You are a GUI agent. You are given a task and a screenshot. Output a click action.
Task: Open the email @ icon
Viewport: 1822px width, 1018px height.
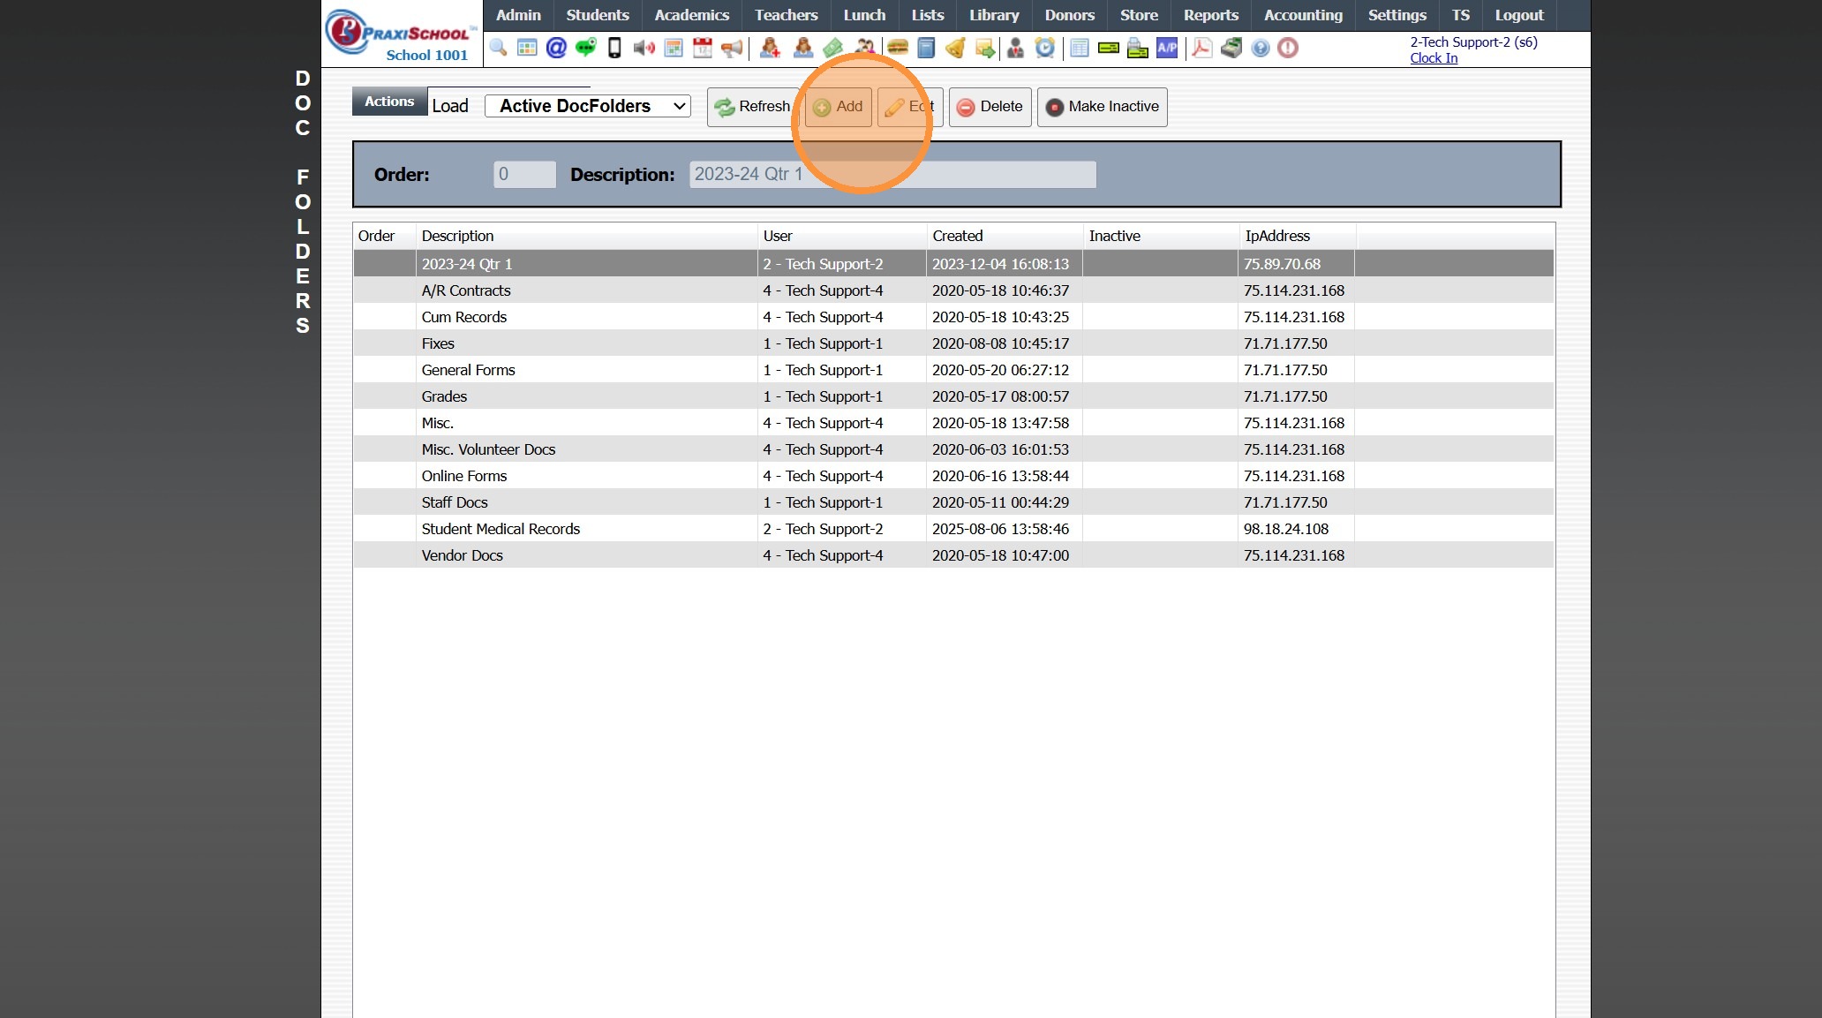556,48
